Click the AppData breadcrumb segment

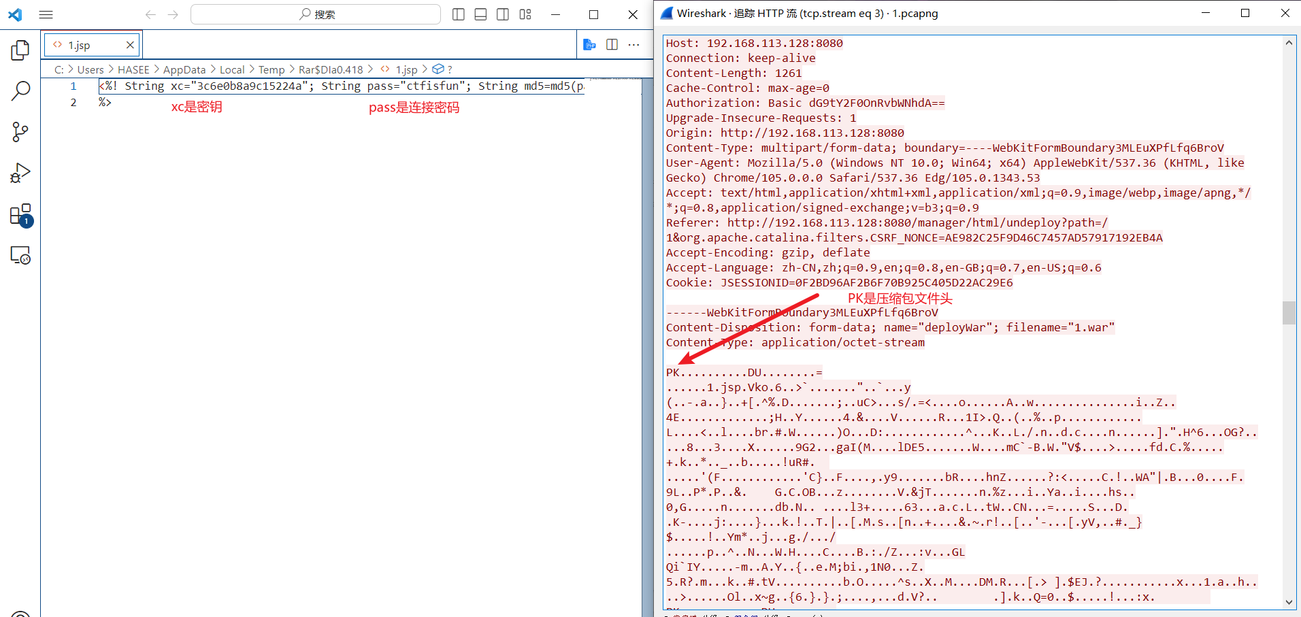click(184, 69)
